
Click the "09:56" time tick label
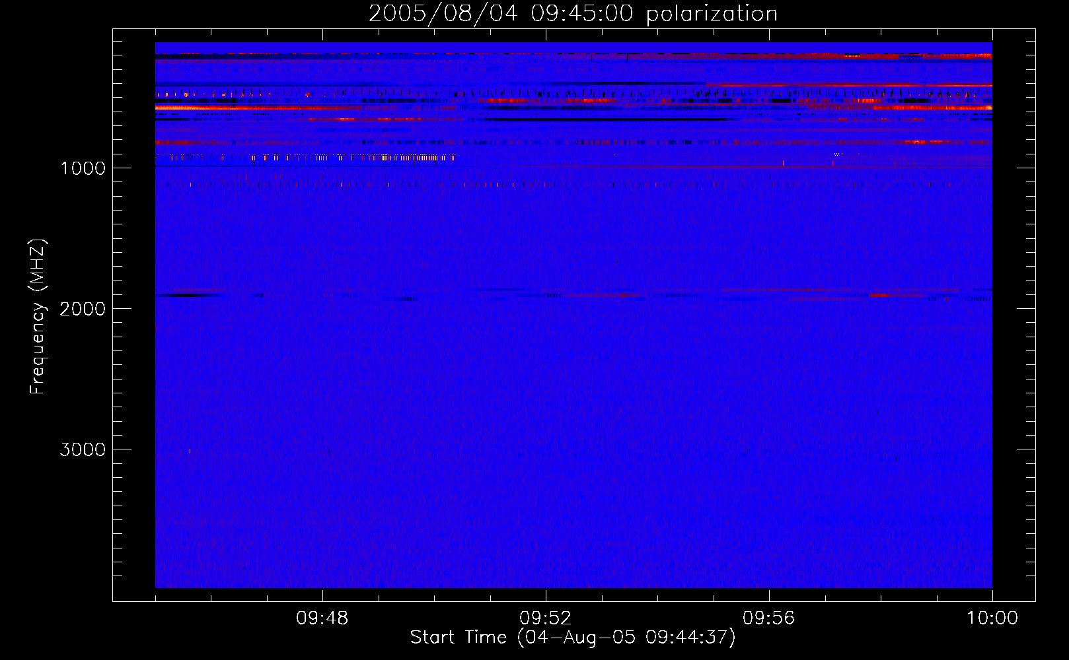coord(769,618)
